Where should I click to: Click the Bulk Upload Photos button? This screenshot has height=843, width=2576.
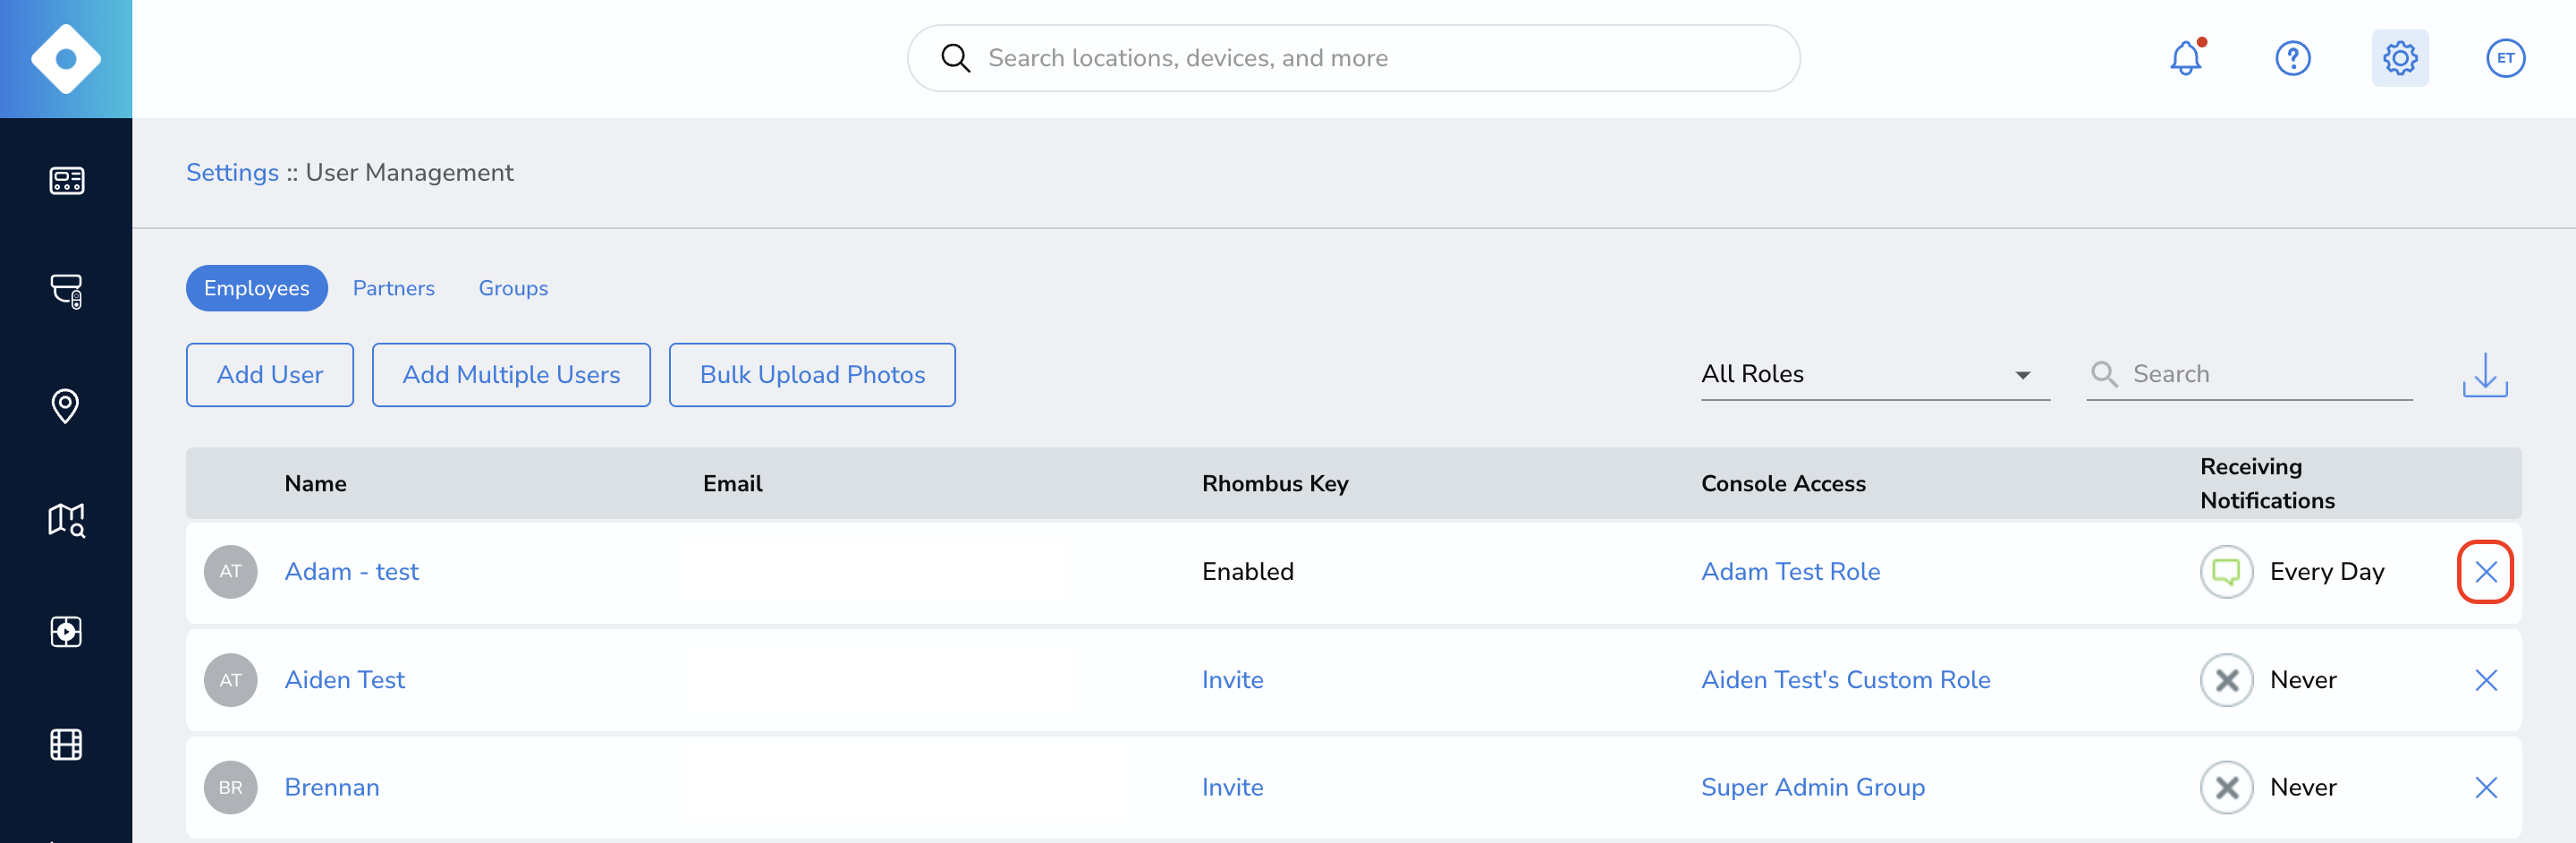coord(812,375)
